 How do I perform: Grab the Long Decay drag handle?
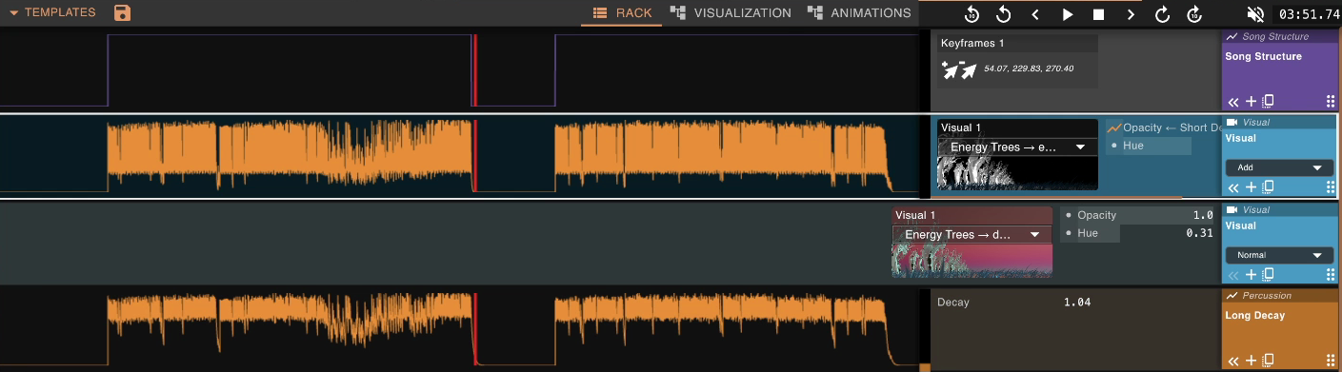(x=1330, y=361)
